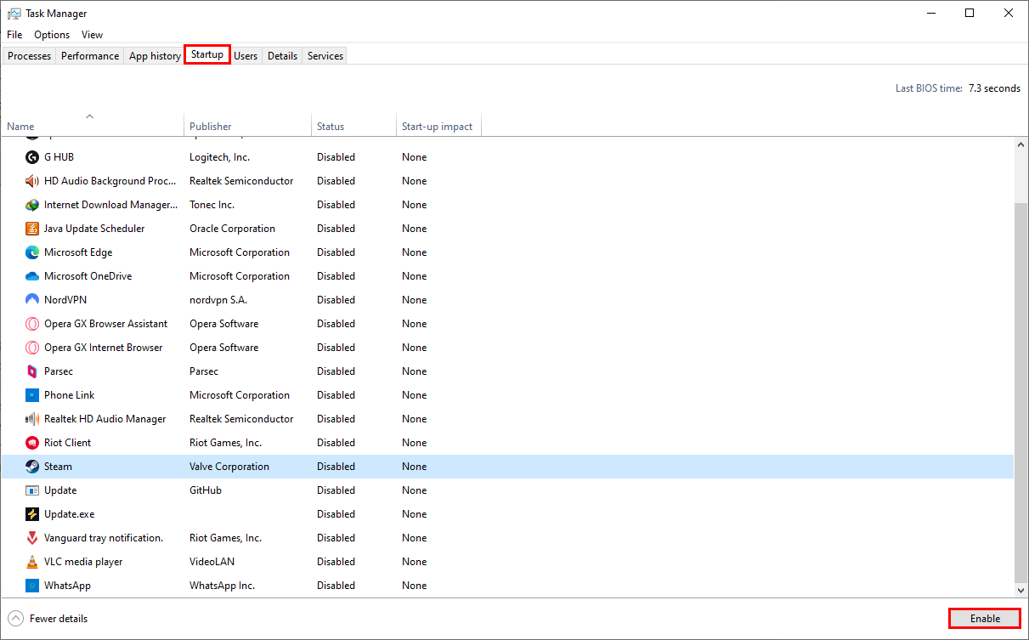Click Disabled status in Riot Client row
Image resolution: width=1029 pixels, height=640 pixels.
click(x=336, y=443)
